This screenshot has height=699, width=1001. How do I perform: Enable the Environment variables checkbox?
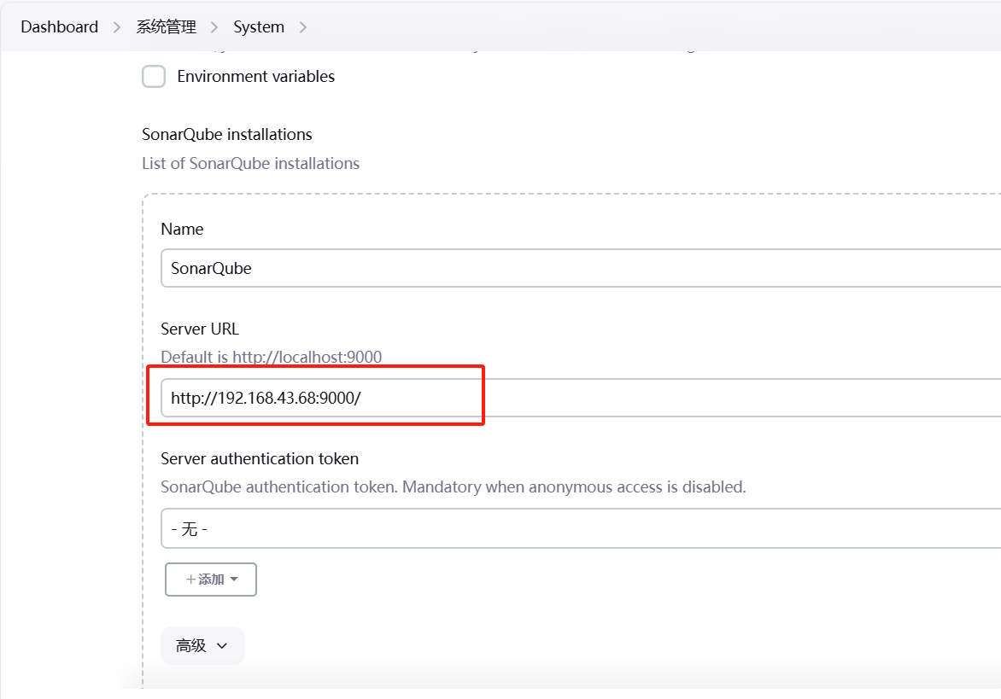click(154, 77)
